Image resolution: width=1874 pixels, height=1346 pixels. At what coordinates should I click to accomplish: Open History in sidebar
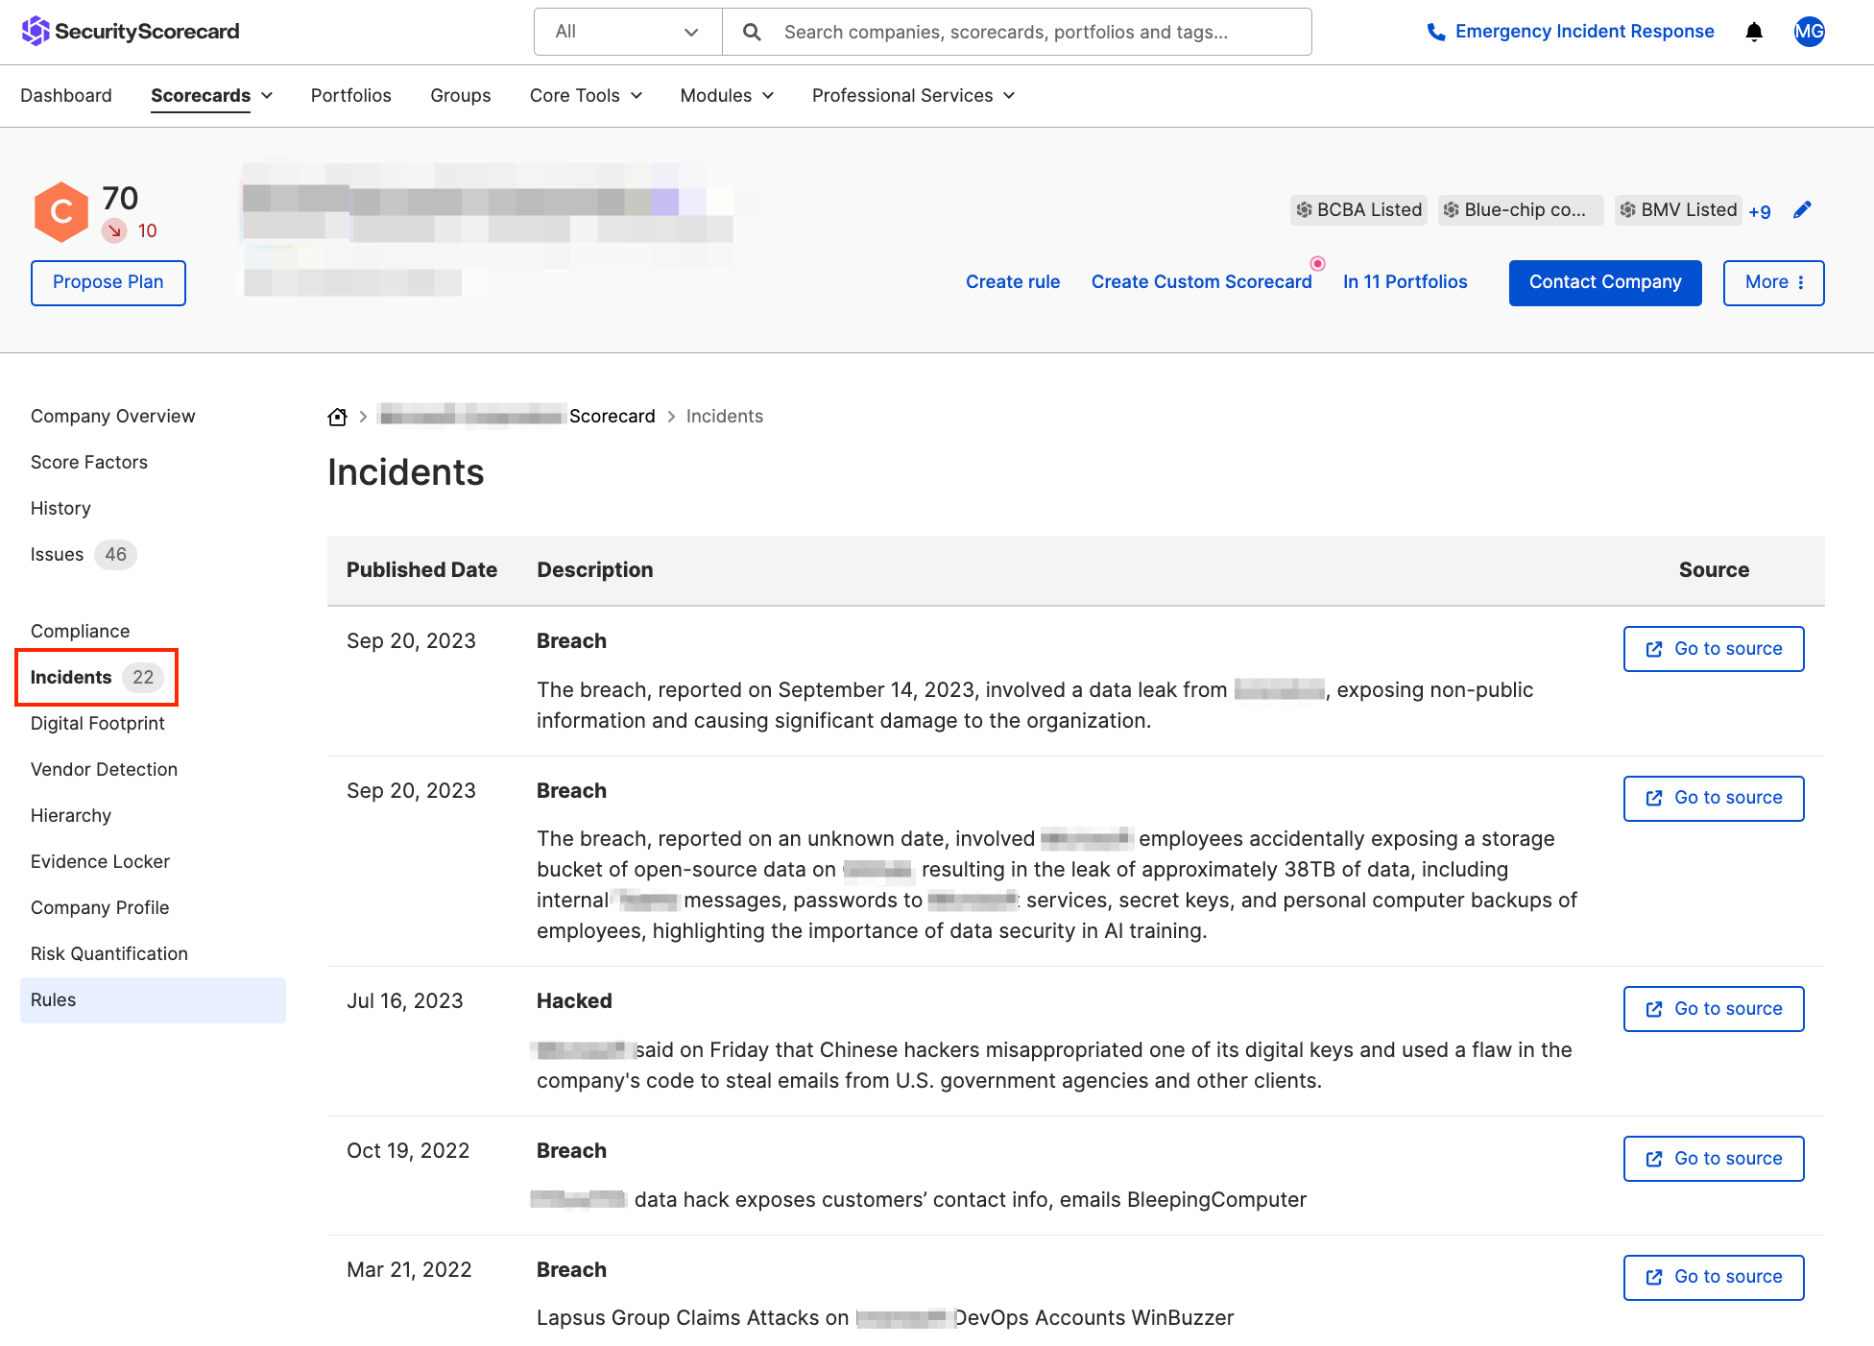click(60, 509)
